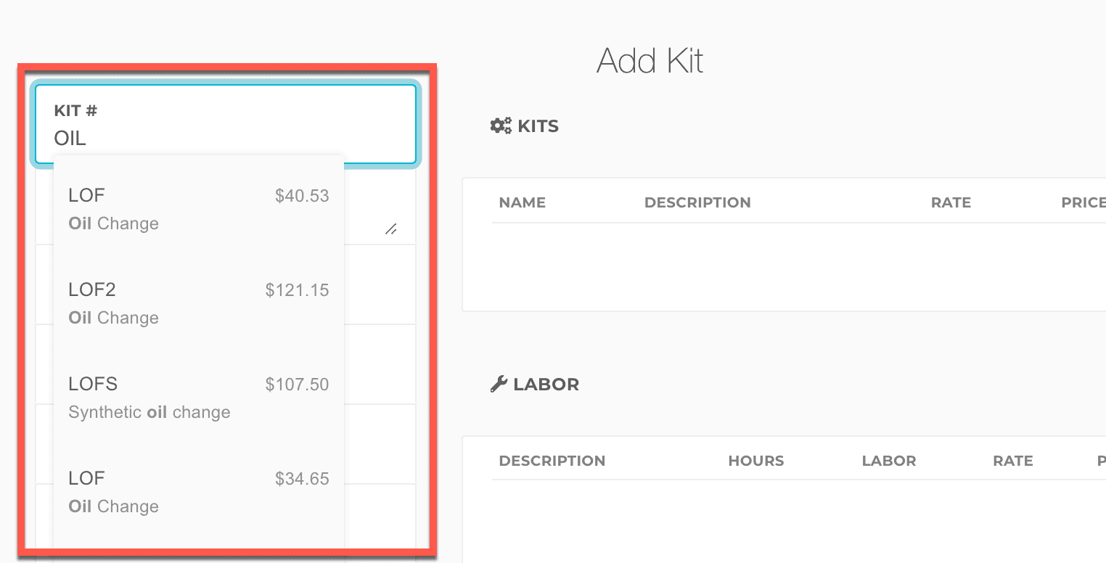1106x563 pixels.
Task: Click RATE header in the Kits table
Action: pyautogui.click(x=951, y=202)
